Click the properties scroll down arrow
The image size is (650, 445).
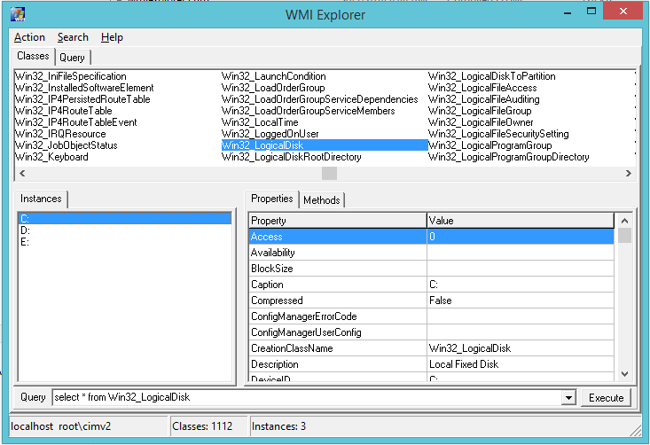tap(624, 374)
